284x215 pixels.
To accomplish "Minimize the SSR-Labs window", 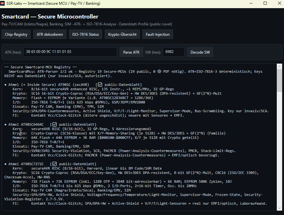I will pos(251,3).
